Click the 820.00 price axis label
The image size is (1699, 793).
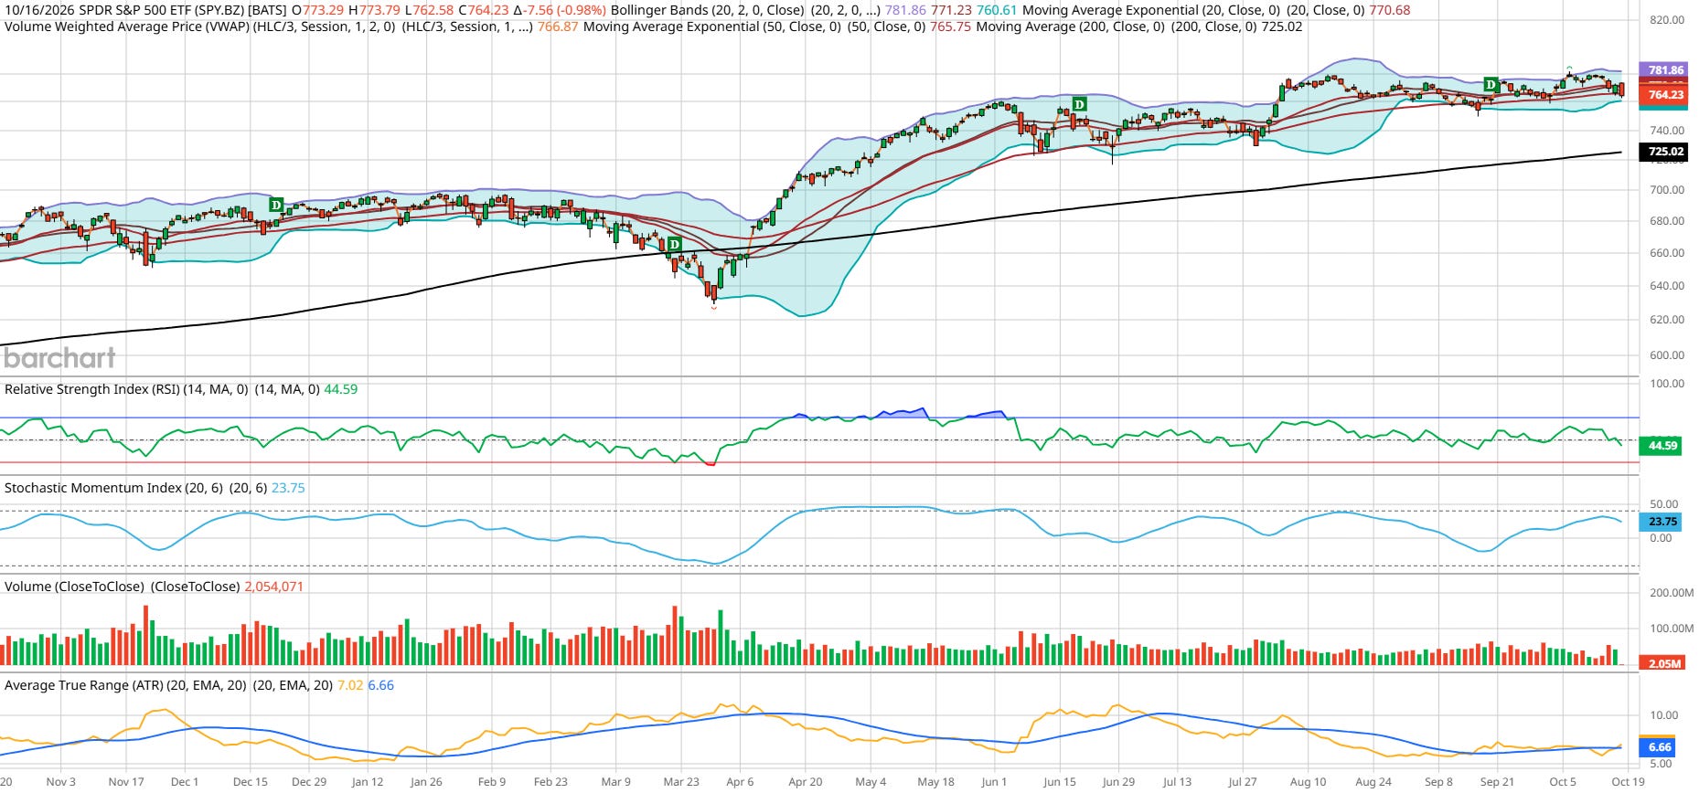[1667, 20]
